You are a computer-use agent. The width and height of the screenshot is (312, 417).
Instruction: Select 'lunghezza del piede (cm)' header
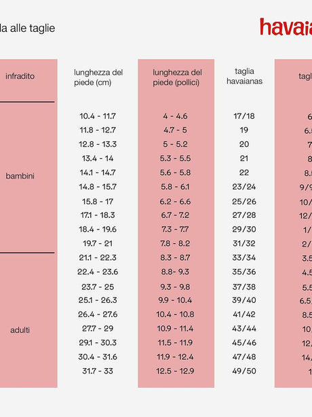coord(98,77)
